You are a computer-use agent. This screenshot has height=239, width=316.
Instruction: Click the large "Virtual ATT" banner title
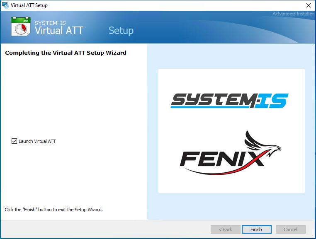pyautogui.click(x=59, y=31)
